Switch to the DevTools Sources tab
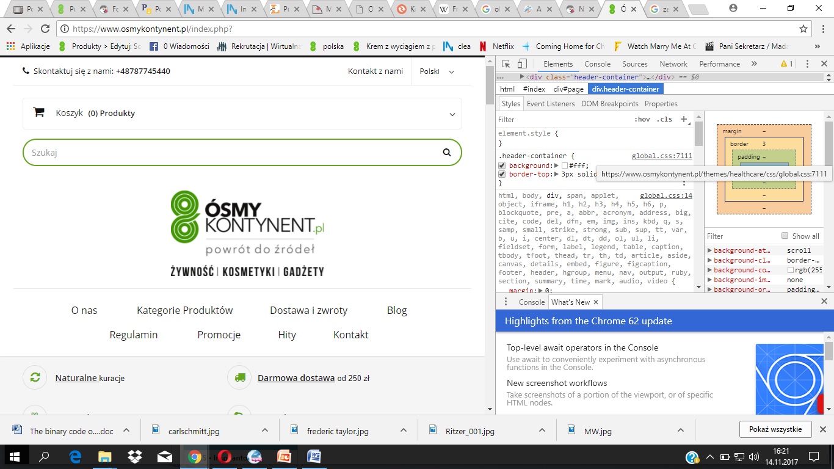Screen dimensions: 834x469 pyautogui.click(x=635, y=64)
